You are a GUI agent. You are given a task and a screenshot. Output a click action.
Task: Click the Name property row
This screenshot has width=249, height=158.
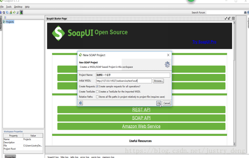coord(23,139)
